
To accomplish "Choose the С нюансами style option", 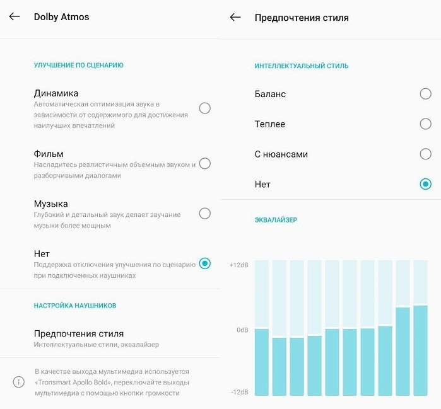I will [425, 154].
